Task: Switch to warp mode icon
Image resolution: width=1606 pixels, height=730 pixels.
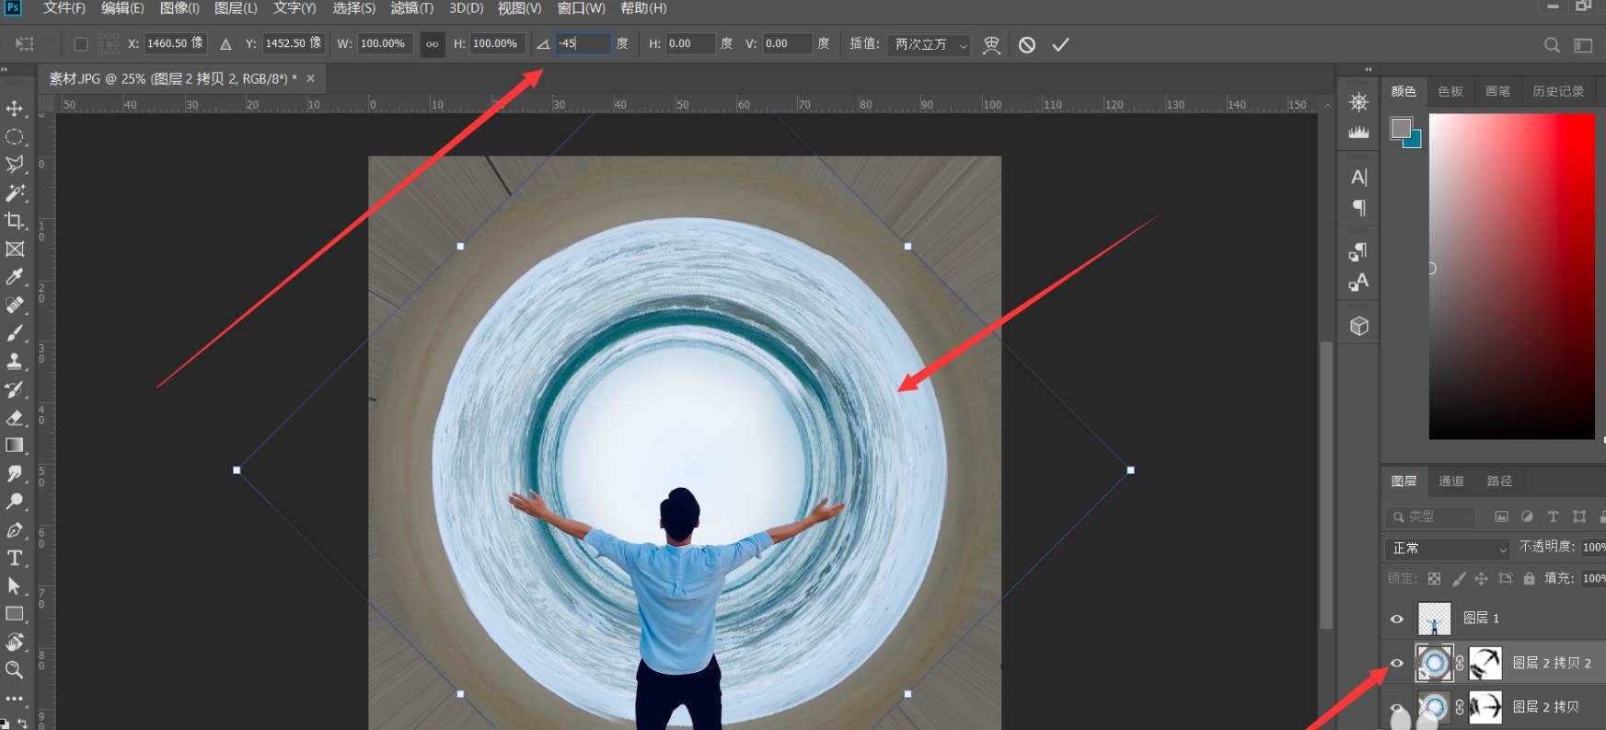Action: coord(991,44)
